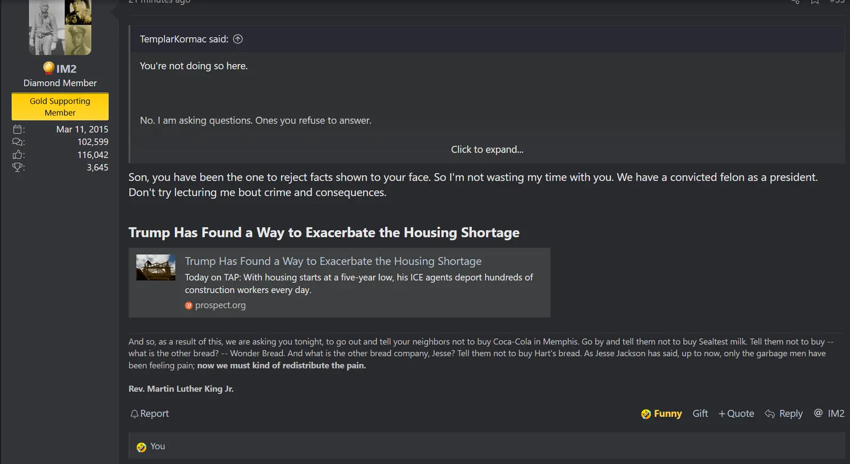Viewport: 850px width, 464px height.
Task: Mention IM2 using the @ button
Action: pos(829,414)
